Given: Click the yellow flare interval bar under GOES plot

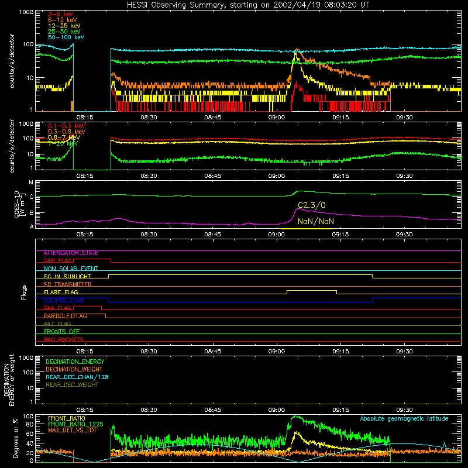Looking at the screenshot, I should click(x=306, y=229).
